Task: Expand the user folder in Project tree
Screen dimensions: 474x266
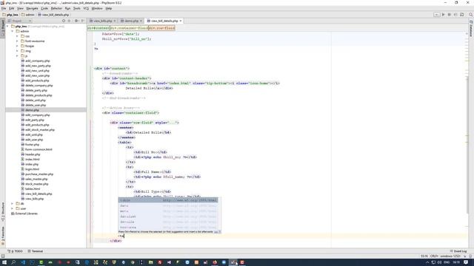Action: point(13,208)
